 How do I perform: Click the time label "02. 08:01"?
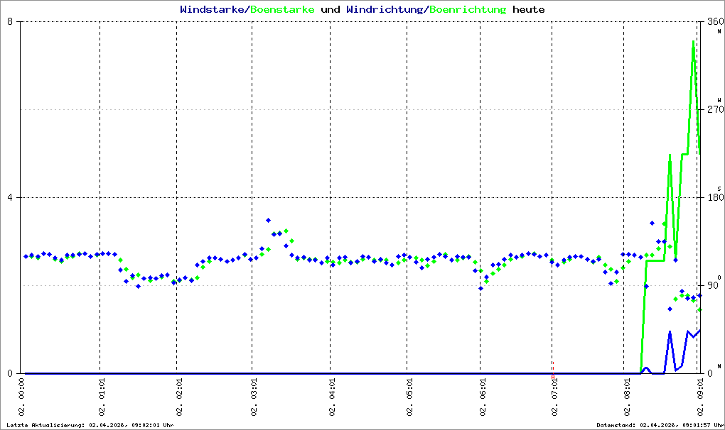pyautogui.click(x=626, y=397)
